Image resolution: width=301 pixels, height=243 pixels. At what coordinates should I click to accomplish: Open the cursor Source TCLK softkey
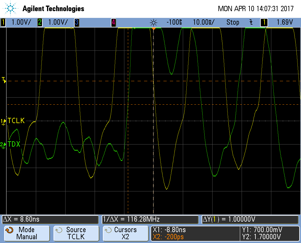[76, 233]
